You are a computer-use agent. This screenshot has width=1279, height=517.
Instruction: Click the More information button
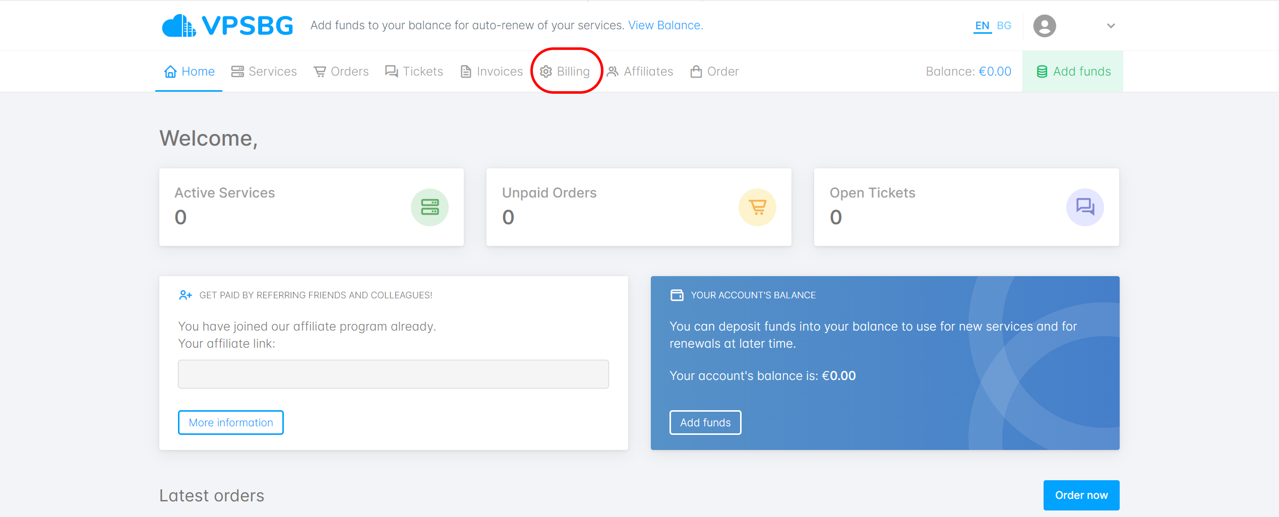click(231, 422)
